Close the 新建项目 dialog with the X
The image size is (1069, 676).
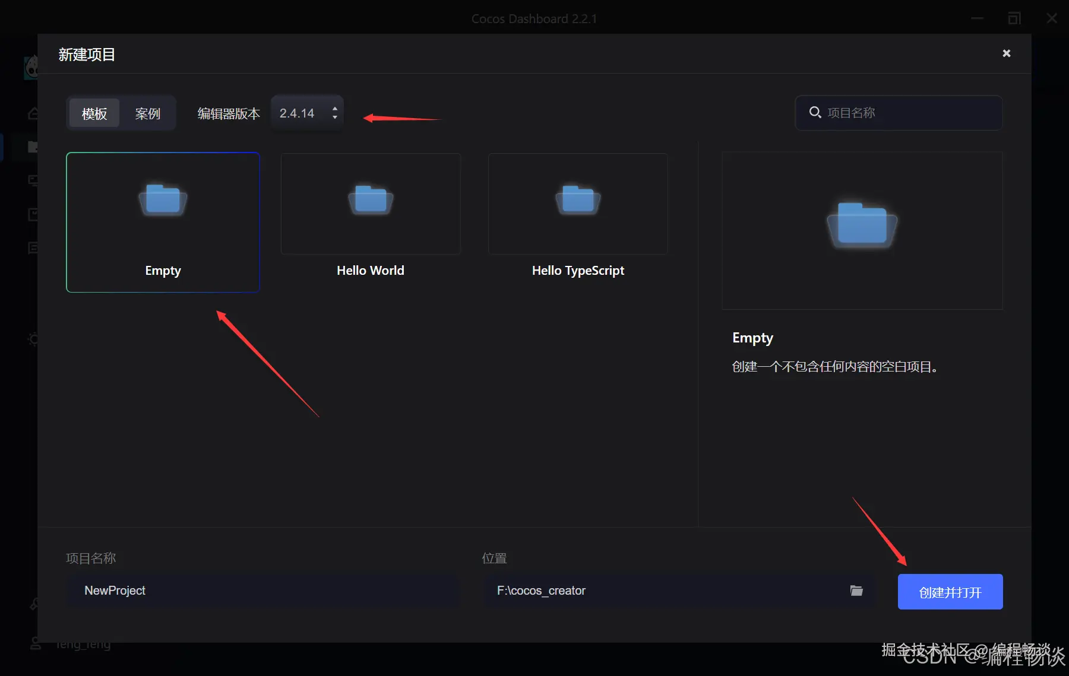click(1006, 53)
